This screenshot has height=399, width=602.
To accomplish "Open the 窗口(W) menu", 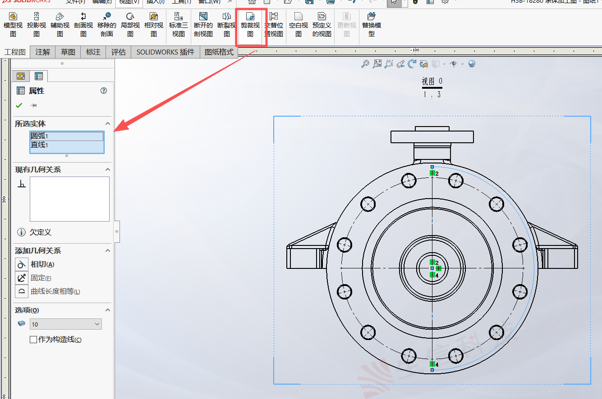I will click(x=209, y=2).
